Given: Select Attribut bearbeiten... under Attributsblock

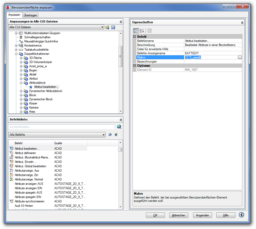Looking at the screenshot, I should (x=46, y=87).
